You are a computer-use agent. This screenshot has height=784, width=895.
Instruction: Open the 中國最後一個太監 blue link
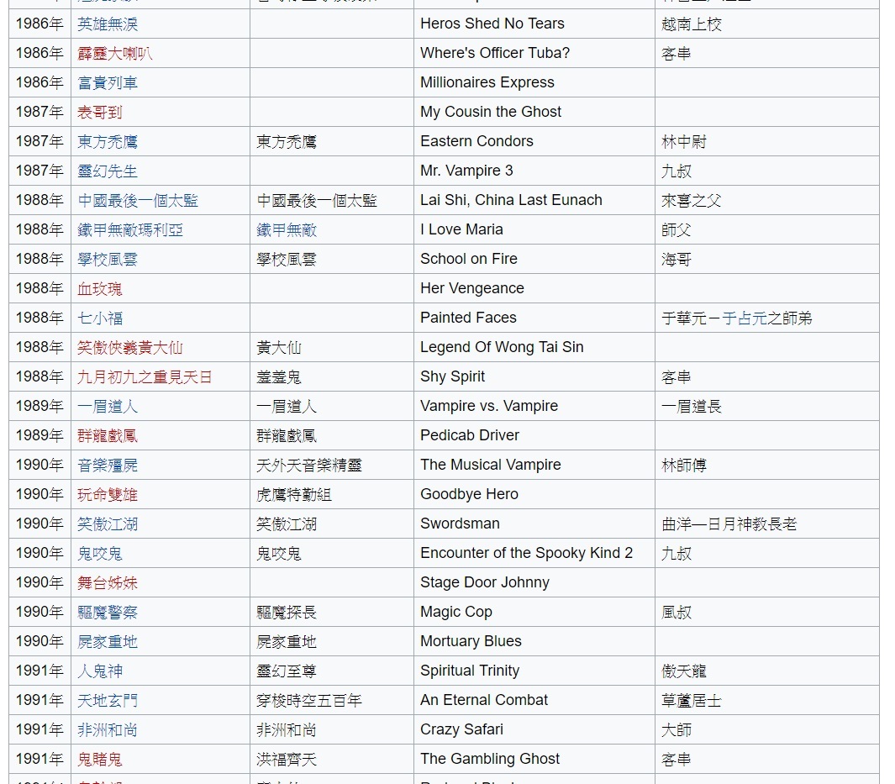[138, 201]
